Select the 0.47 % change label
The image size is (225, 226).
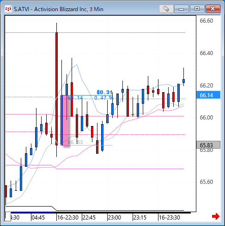pyautogui.click(x=103, y=98)
